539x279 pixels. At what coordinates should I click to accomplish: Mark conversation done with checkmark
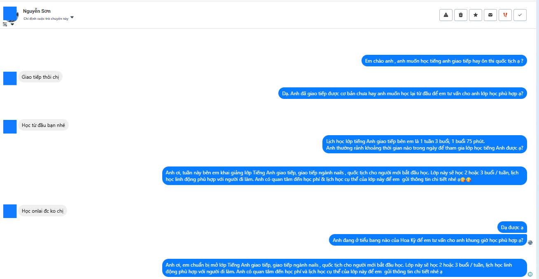(520, 15)
